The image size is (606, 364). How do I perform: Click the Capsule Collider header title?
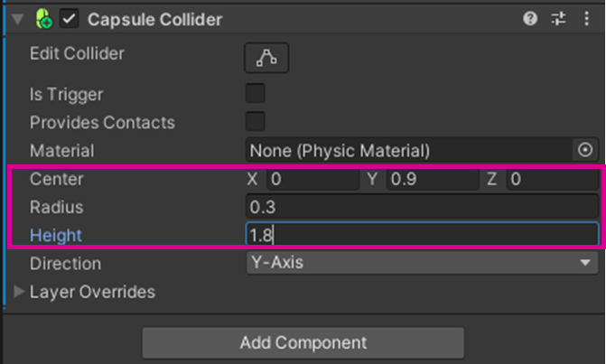[x=154, y=19]
